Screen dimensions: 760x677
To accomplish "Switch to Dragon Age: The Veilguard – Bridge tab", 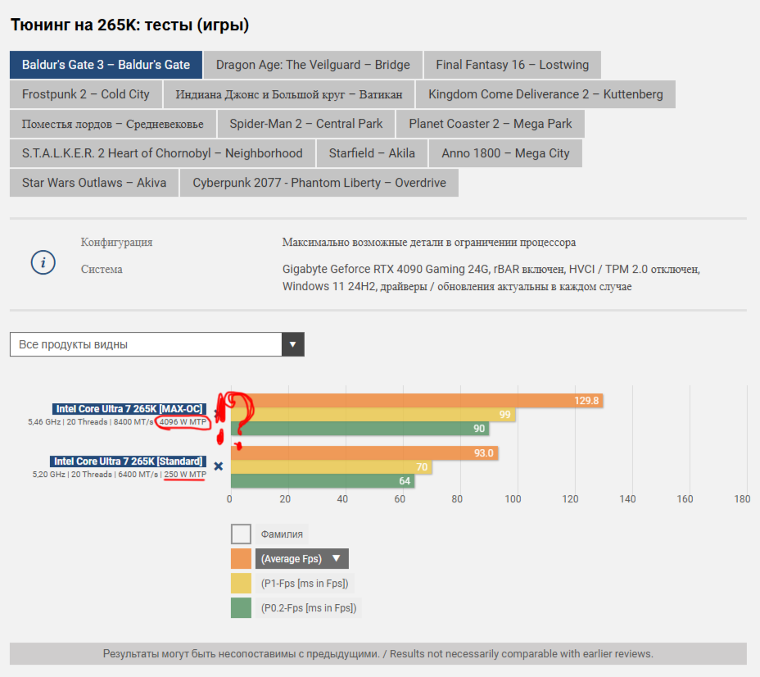I will click(x=313, y=65).
